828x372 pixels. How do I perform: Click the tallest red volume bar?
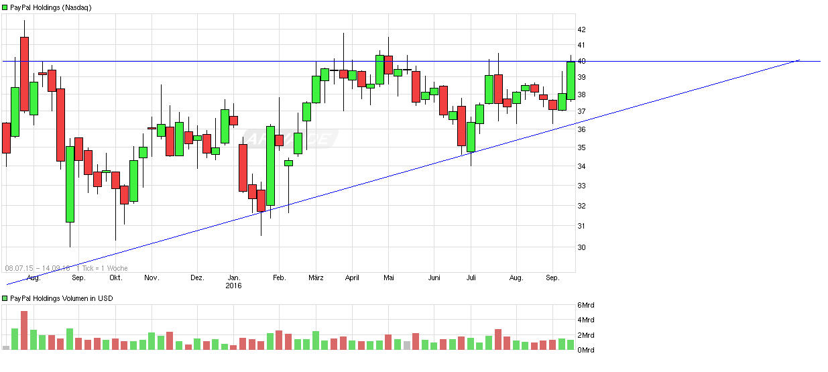coord(24,330)
